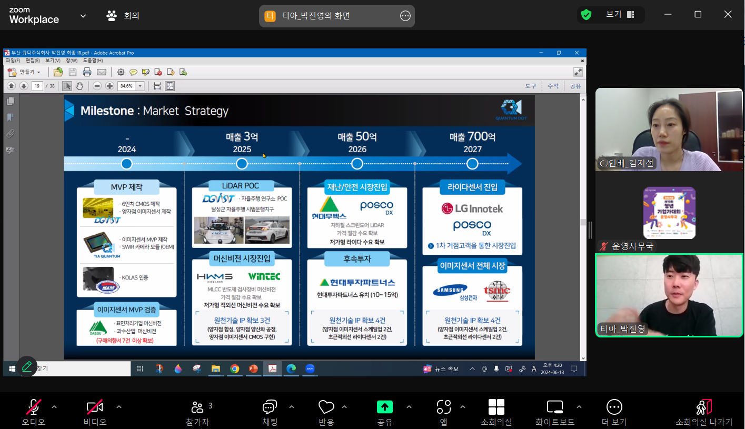Viewport: 745px width, 429px height.
Task: Expand reactions options arrow next to 반응
Action: [x=344, y=407]
